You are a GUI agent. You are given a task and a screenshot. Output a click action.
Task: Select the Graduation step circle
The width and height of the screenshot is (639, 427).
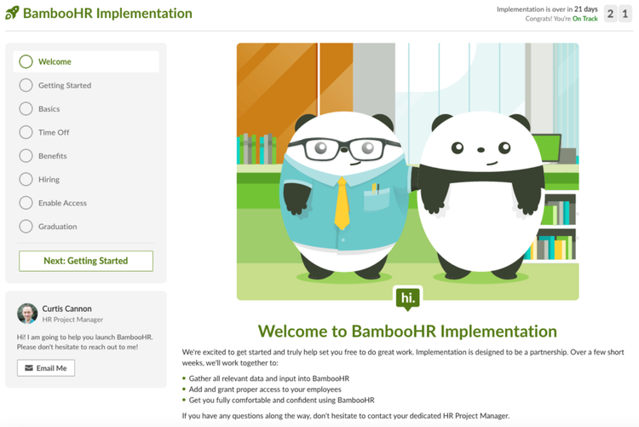pos(26,227)
